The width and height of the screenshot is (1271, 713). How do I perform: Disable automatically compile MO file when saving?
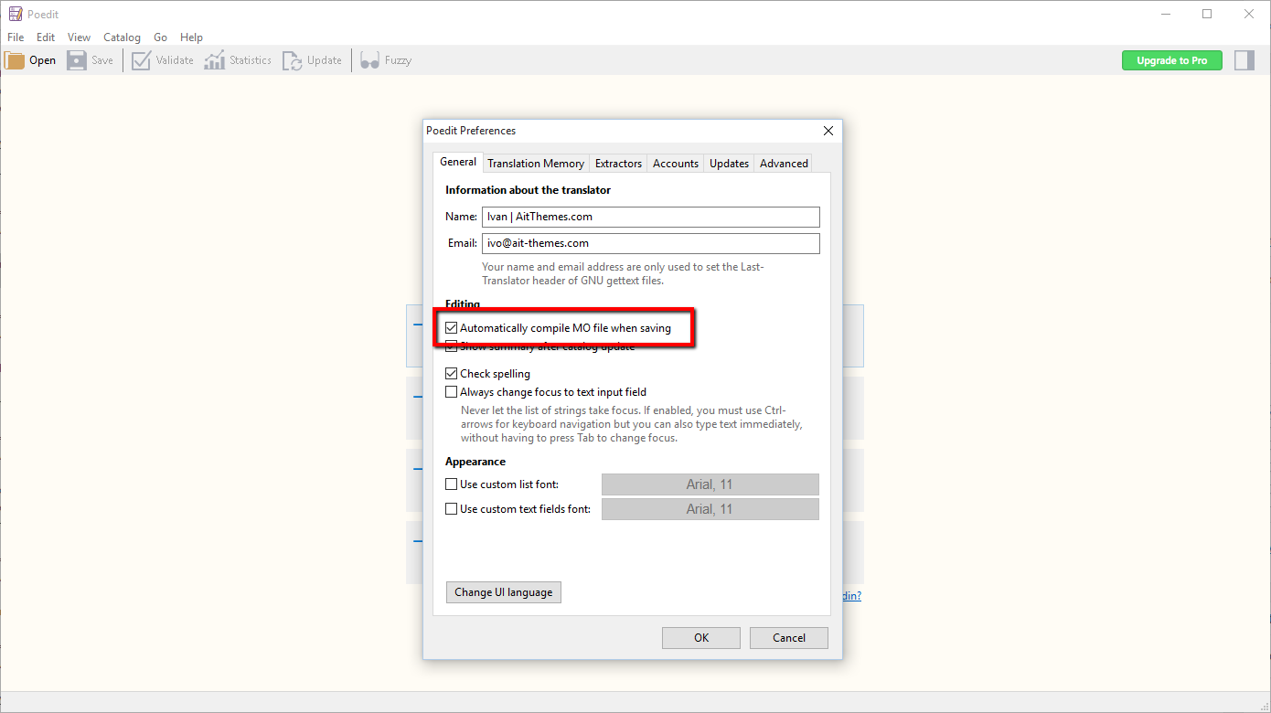click(x=452, y=328)
